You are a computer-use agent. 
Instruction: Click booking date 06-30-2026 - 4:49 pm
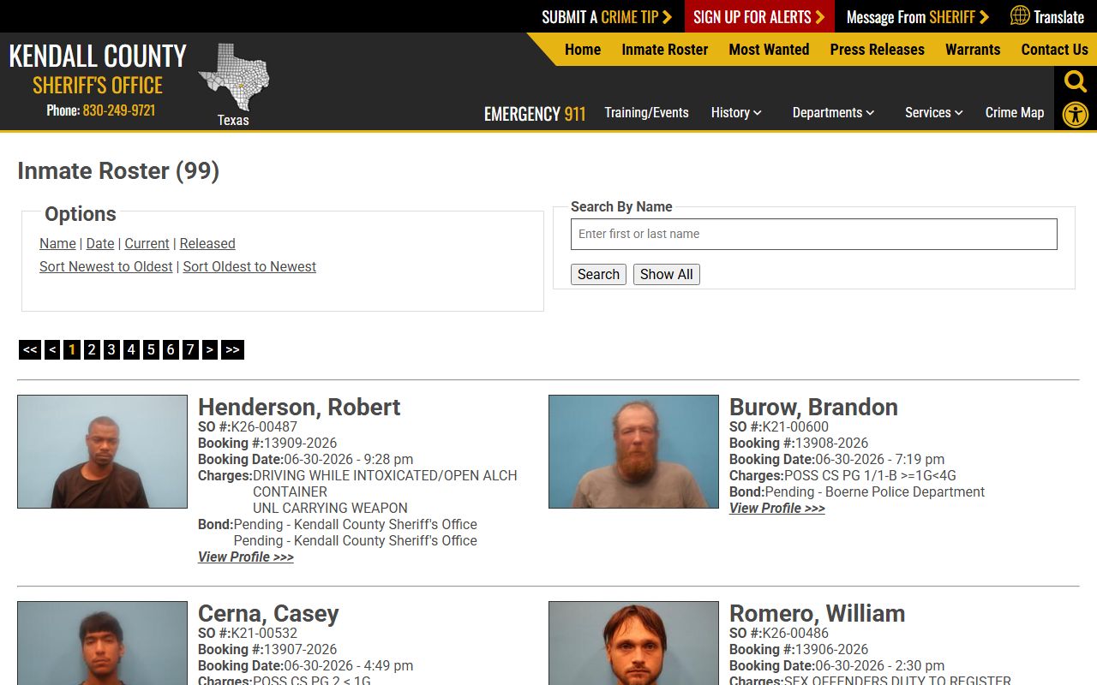pos(349,665)
